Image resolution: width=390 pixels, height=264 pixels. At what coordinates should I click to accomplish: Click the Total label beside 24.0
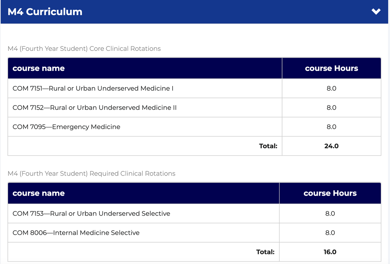tap(268, 146)
